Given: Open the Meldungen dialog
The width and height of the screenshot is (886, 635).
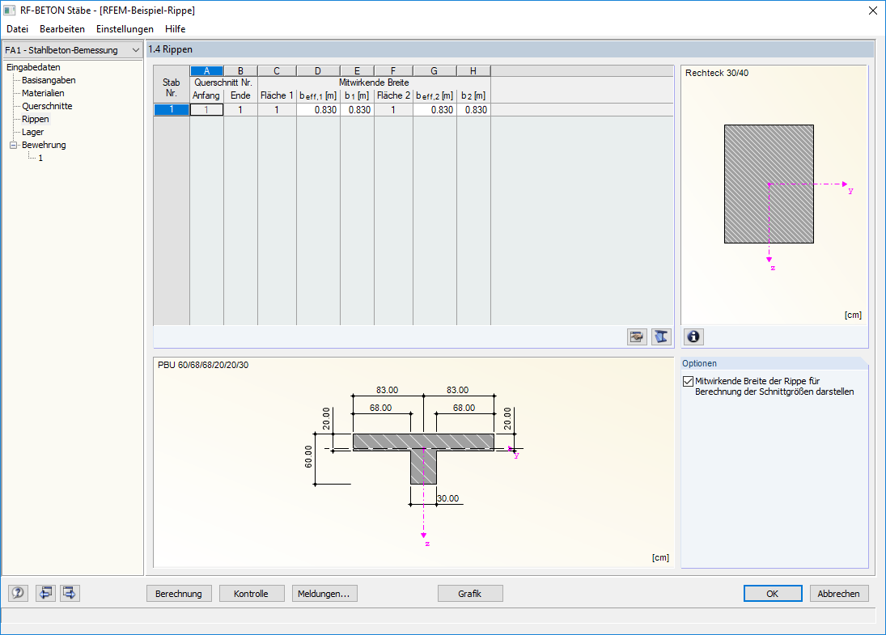Looking at the screenshot, I should point(324,593).
